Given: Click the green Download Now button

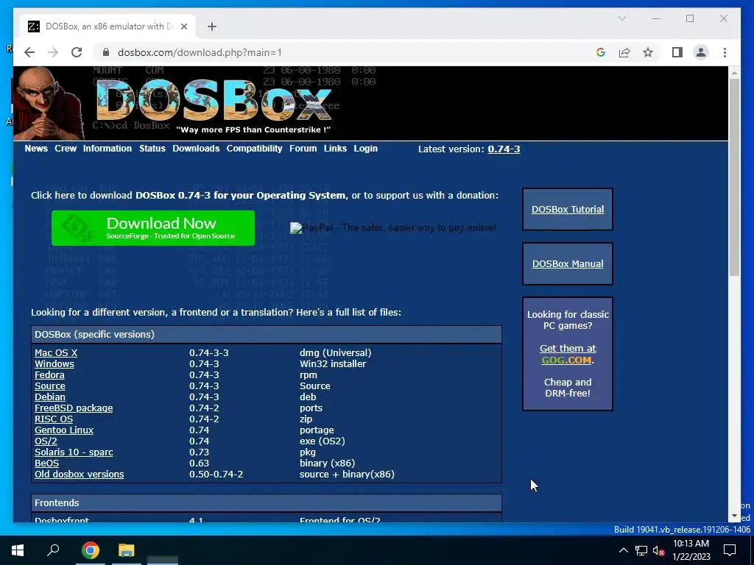Looking at the screenshot, I should pos(153,228).
